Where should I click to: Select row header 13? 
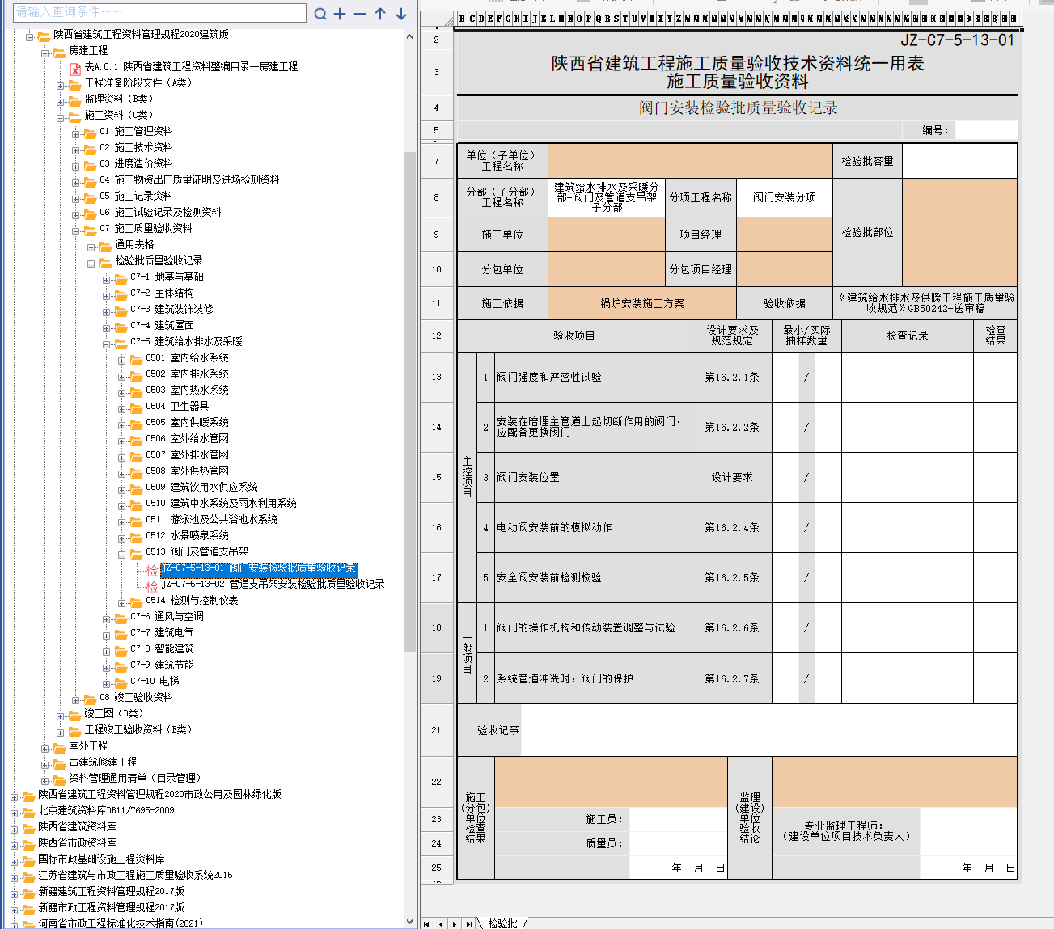(x=437, y=378)
